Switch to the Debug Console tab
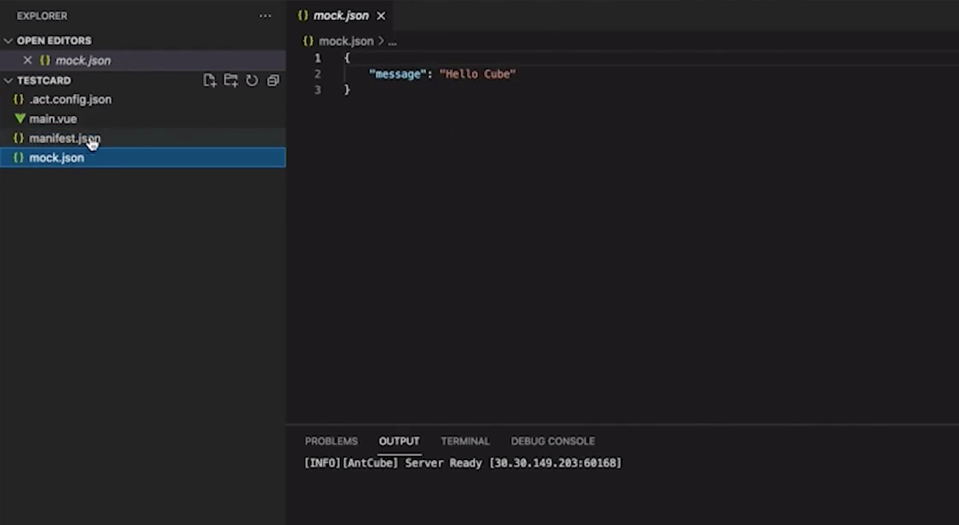This screenshot has width=959, height=525. point(553,441)
